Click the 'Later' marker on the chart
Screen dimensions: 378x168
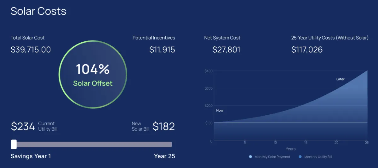coord(340,79)
